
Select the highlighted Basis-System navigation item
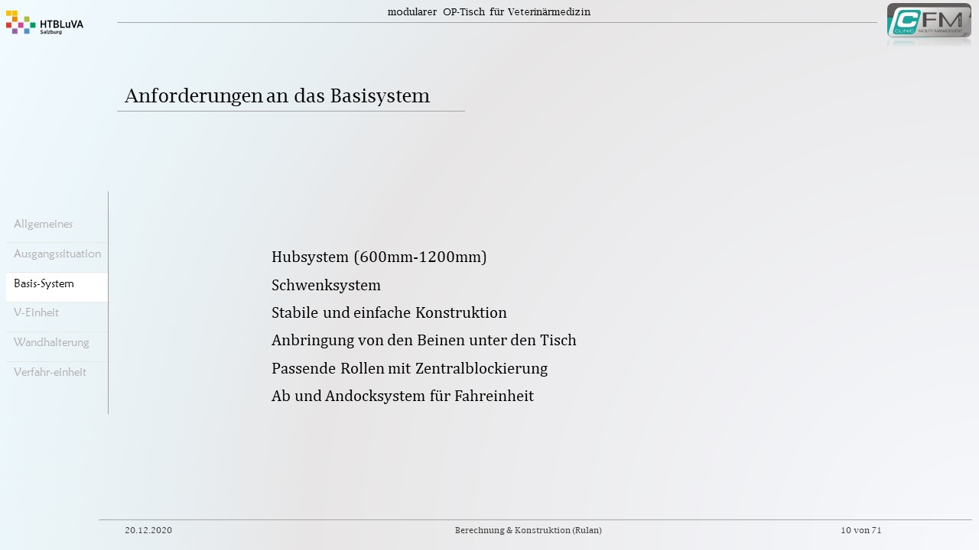click(x=44, y=283)
